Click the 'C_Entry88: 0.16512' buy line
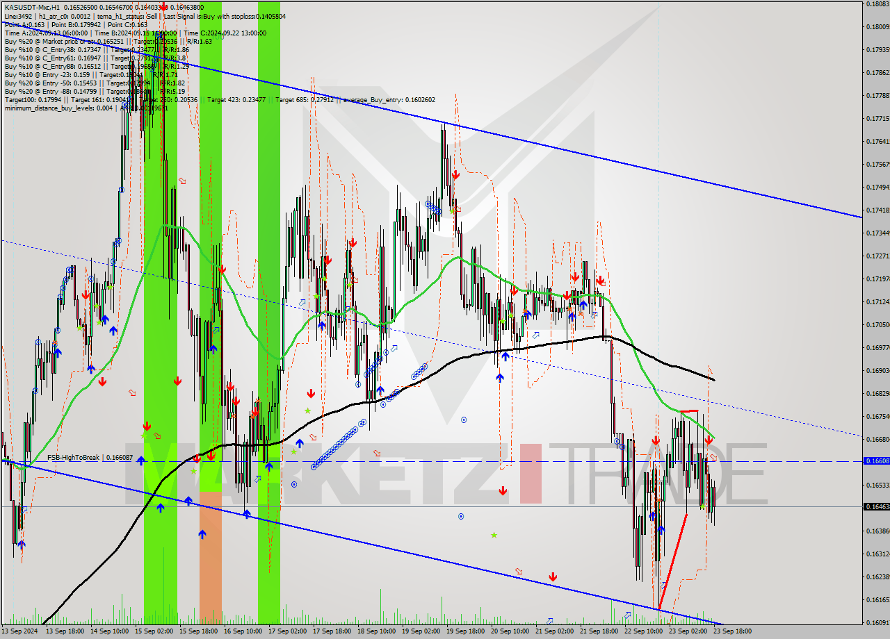 pyautogui.click(x=97, y=66)
